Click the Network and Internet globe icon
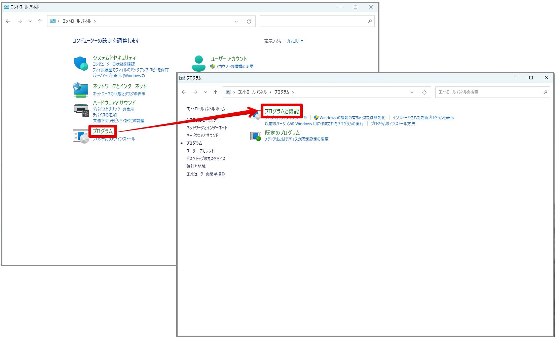The width and height of the screenshot is (556, 338). click(x=81, y=90)
